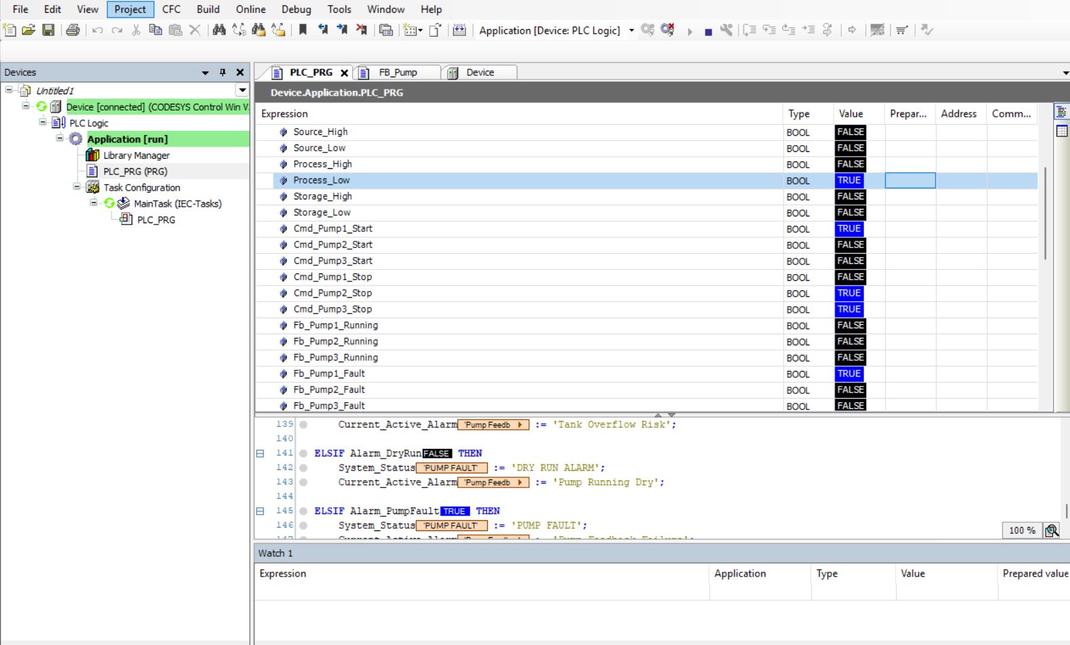Pin the Devices panel
This screenshot has width=1070, height=645.
coord(223,73)
